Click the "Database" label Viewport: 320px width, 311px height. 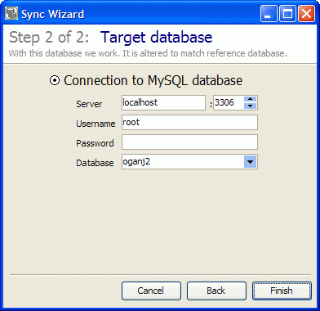coord(95,163)
